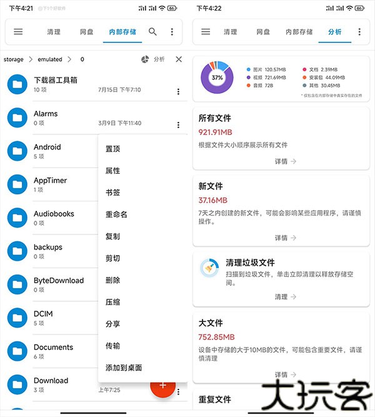Tap the 分析 label in the path bar
Viewport: 375px width, 417px height.
159,59
